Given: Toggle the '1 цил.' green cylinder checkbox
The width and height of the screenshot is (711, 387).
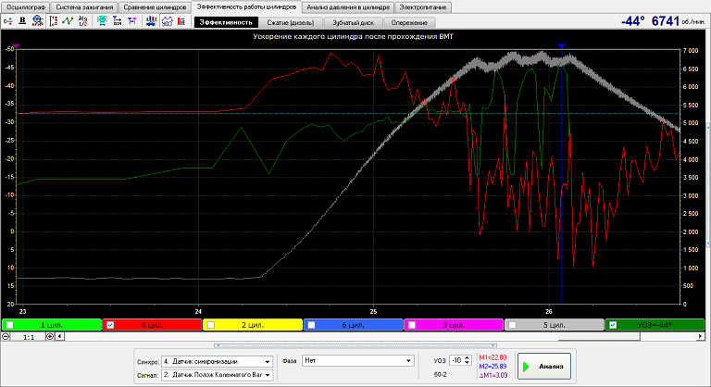Looking at the screenshot, I should coord(9,325).
